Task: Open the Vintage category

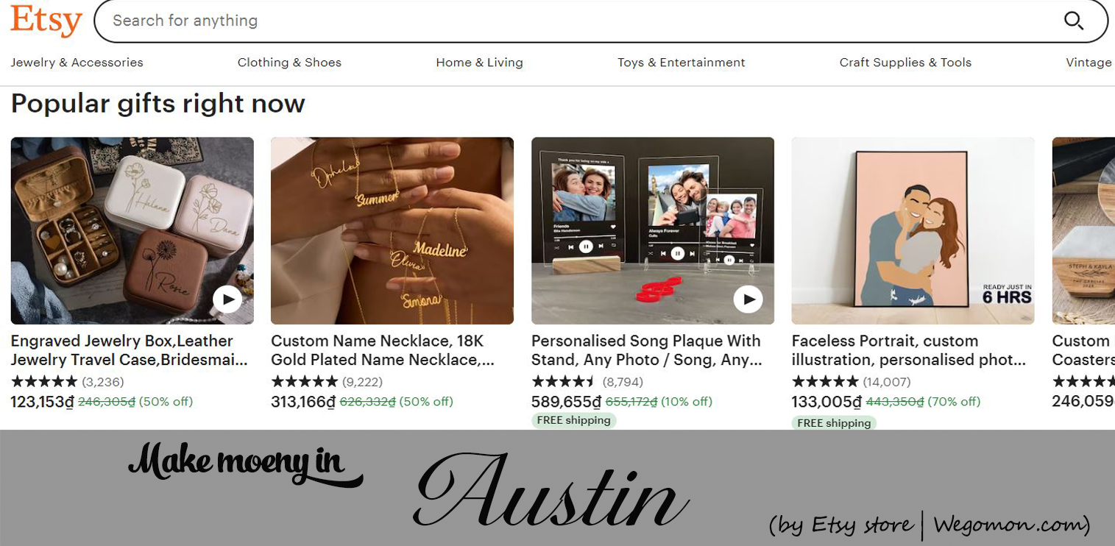Action: (1089, 63)
